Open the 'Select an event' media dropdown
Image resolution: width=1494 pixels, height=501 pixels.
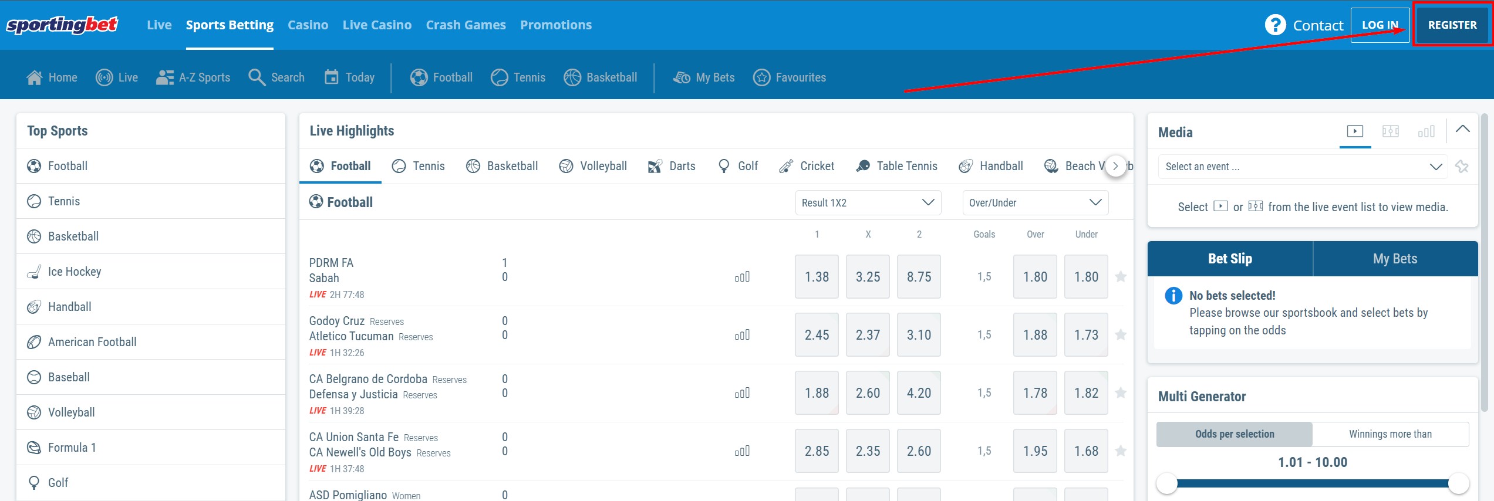pos(1303,167)
